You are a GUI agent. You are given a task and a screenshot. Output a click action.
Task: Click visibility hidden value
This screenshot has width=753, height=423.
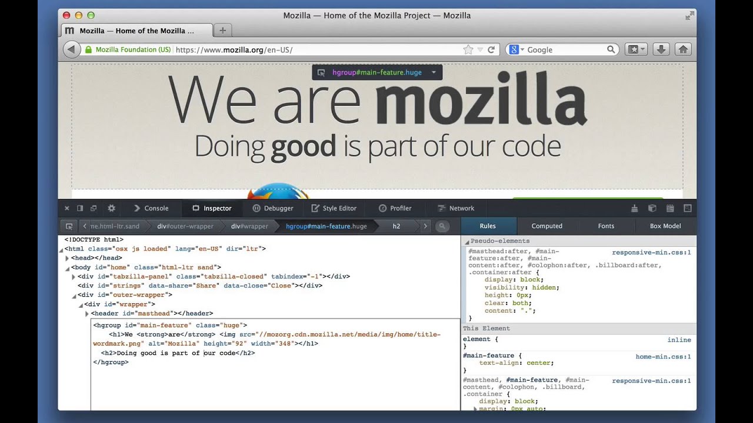(544, 288)
